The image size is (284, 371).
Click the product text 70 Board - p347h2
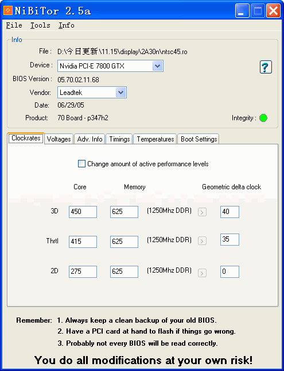point(83,118)
